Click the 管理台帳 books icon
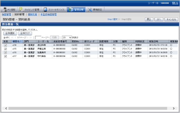 click(71, 10)
